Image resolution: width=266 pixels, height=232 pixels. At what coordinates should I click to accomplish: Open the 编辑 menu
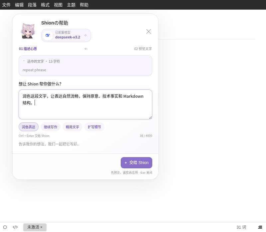click(x=19, y=5)
